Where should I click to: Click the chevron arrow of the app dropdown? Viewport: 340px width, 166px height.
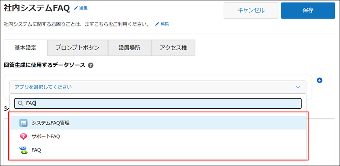tap(298, 87)
